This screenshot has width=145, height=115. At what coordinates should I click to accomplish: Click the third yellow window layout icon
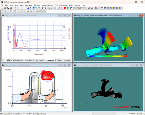tap(115, 8)
